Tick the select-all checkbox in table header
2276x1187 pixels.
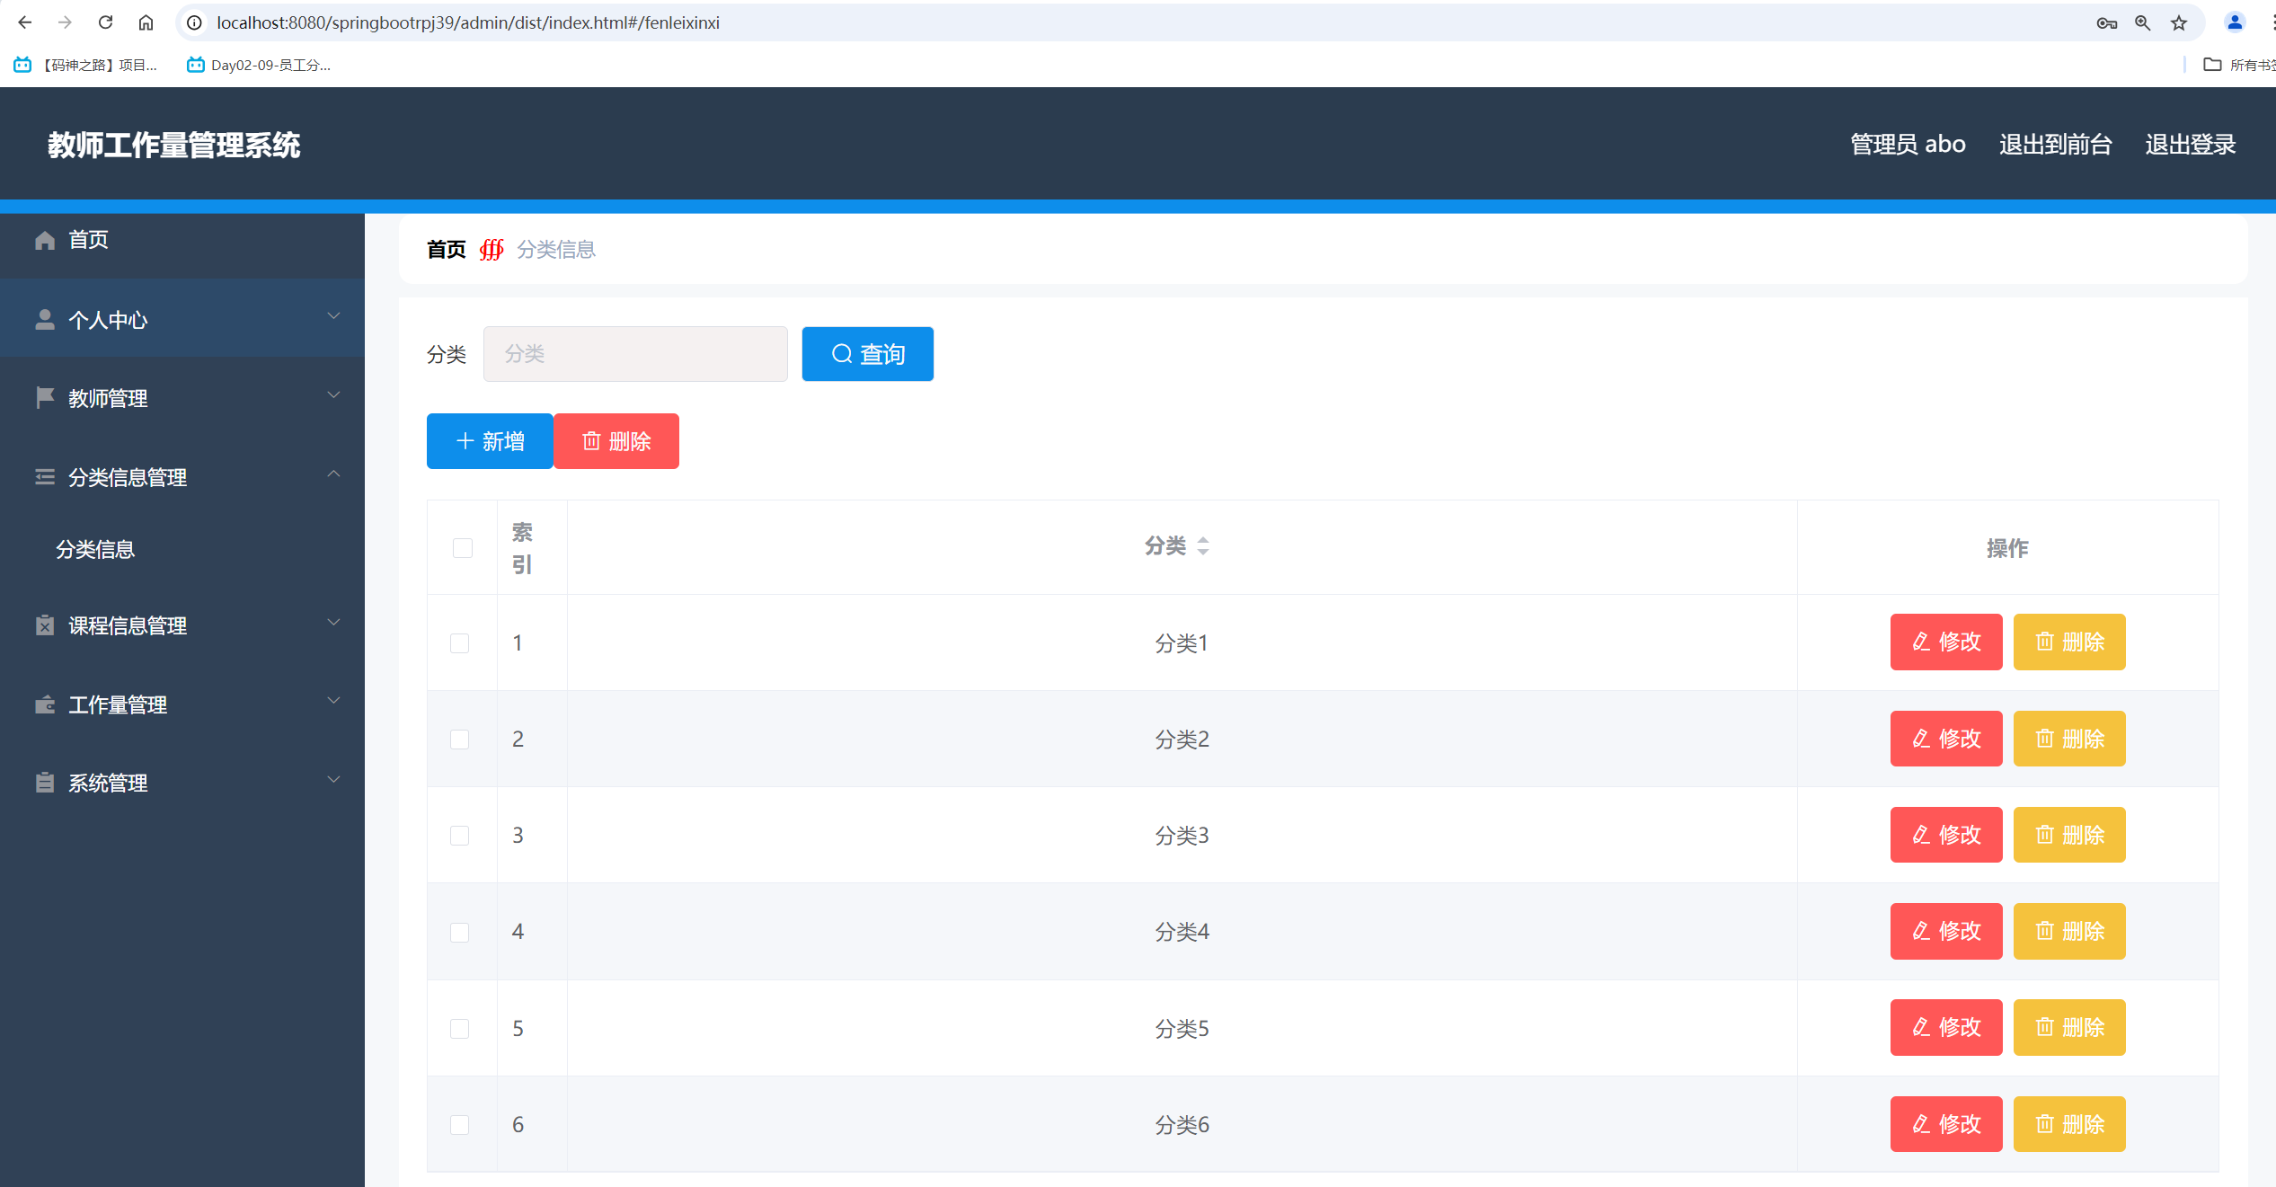click(x=462, y=548)
